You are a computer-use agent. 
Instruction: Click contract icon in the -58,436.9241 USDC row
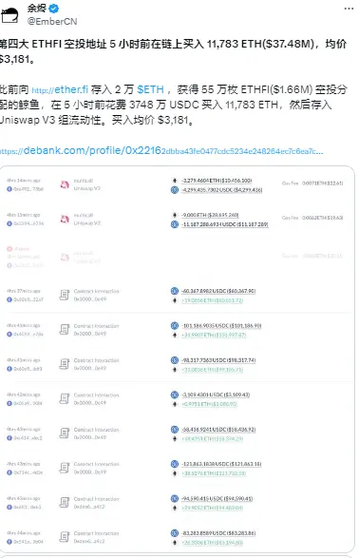click(65, 433)
